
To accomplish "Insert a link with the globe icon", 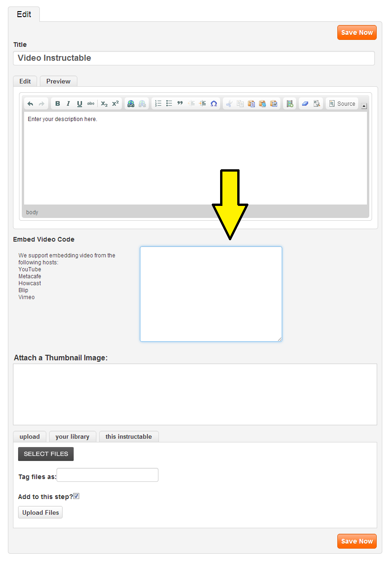I will pyautogui.click(x=131, y=104).
